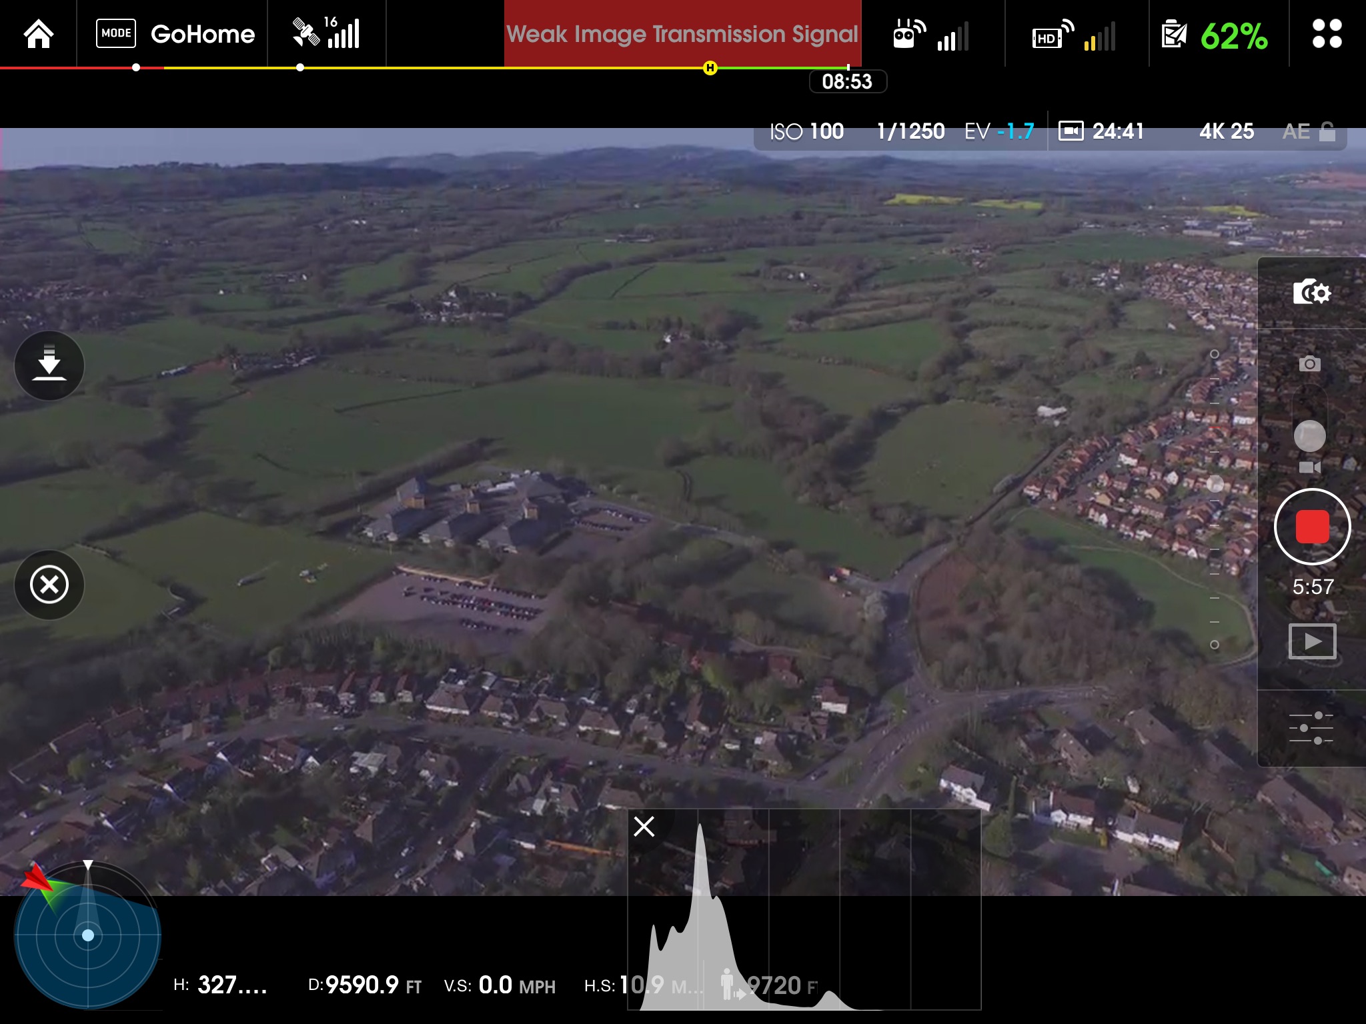The height and width of the screenshot is (1024, 1366).
Task: Tap the person distance icon
Action: coord(732,985)
